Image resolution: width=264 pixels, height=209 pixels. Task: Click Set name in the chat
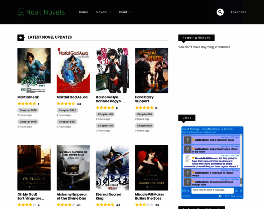(237, 196)
